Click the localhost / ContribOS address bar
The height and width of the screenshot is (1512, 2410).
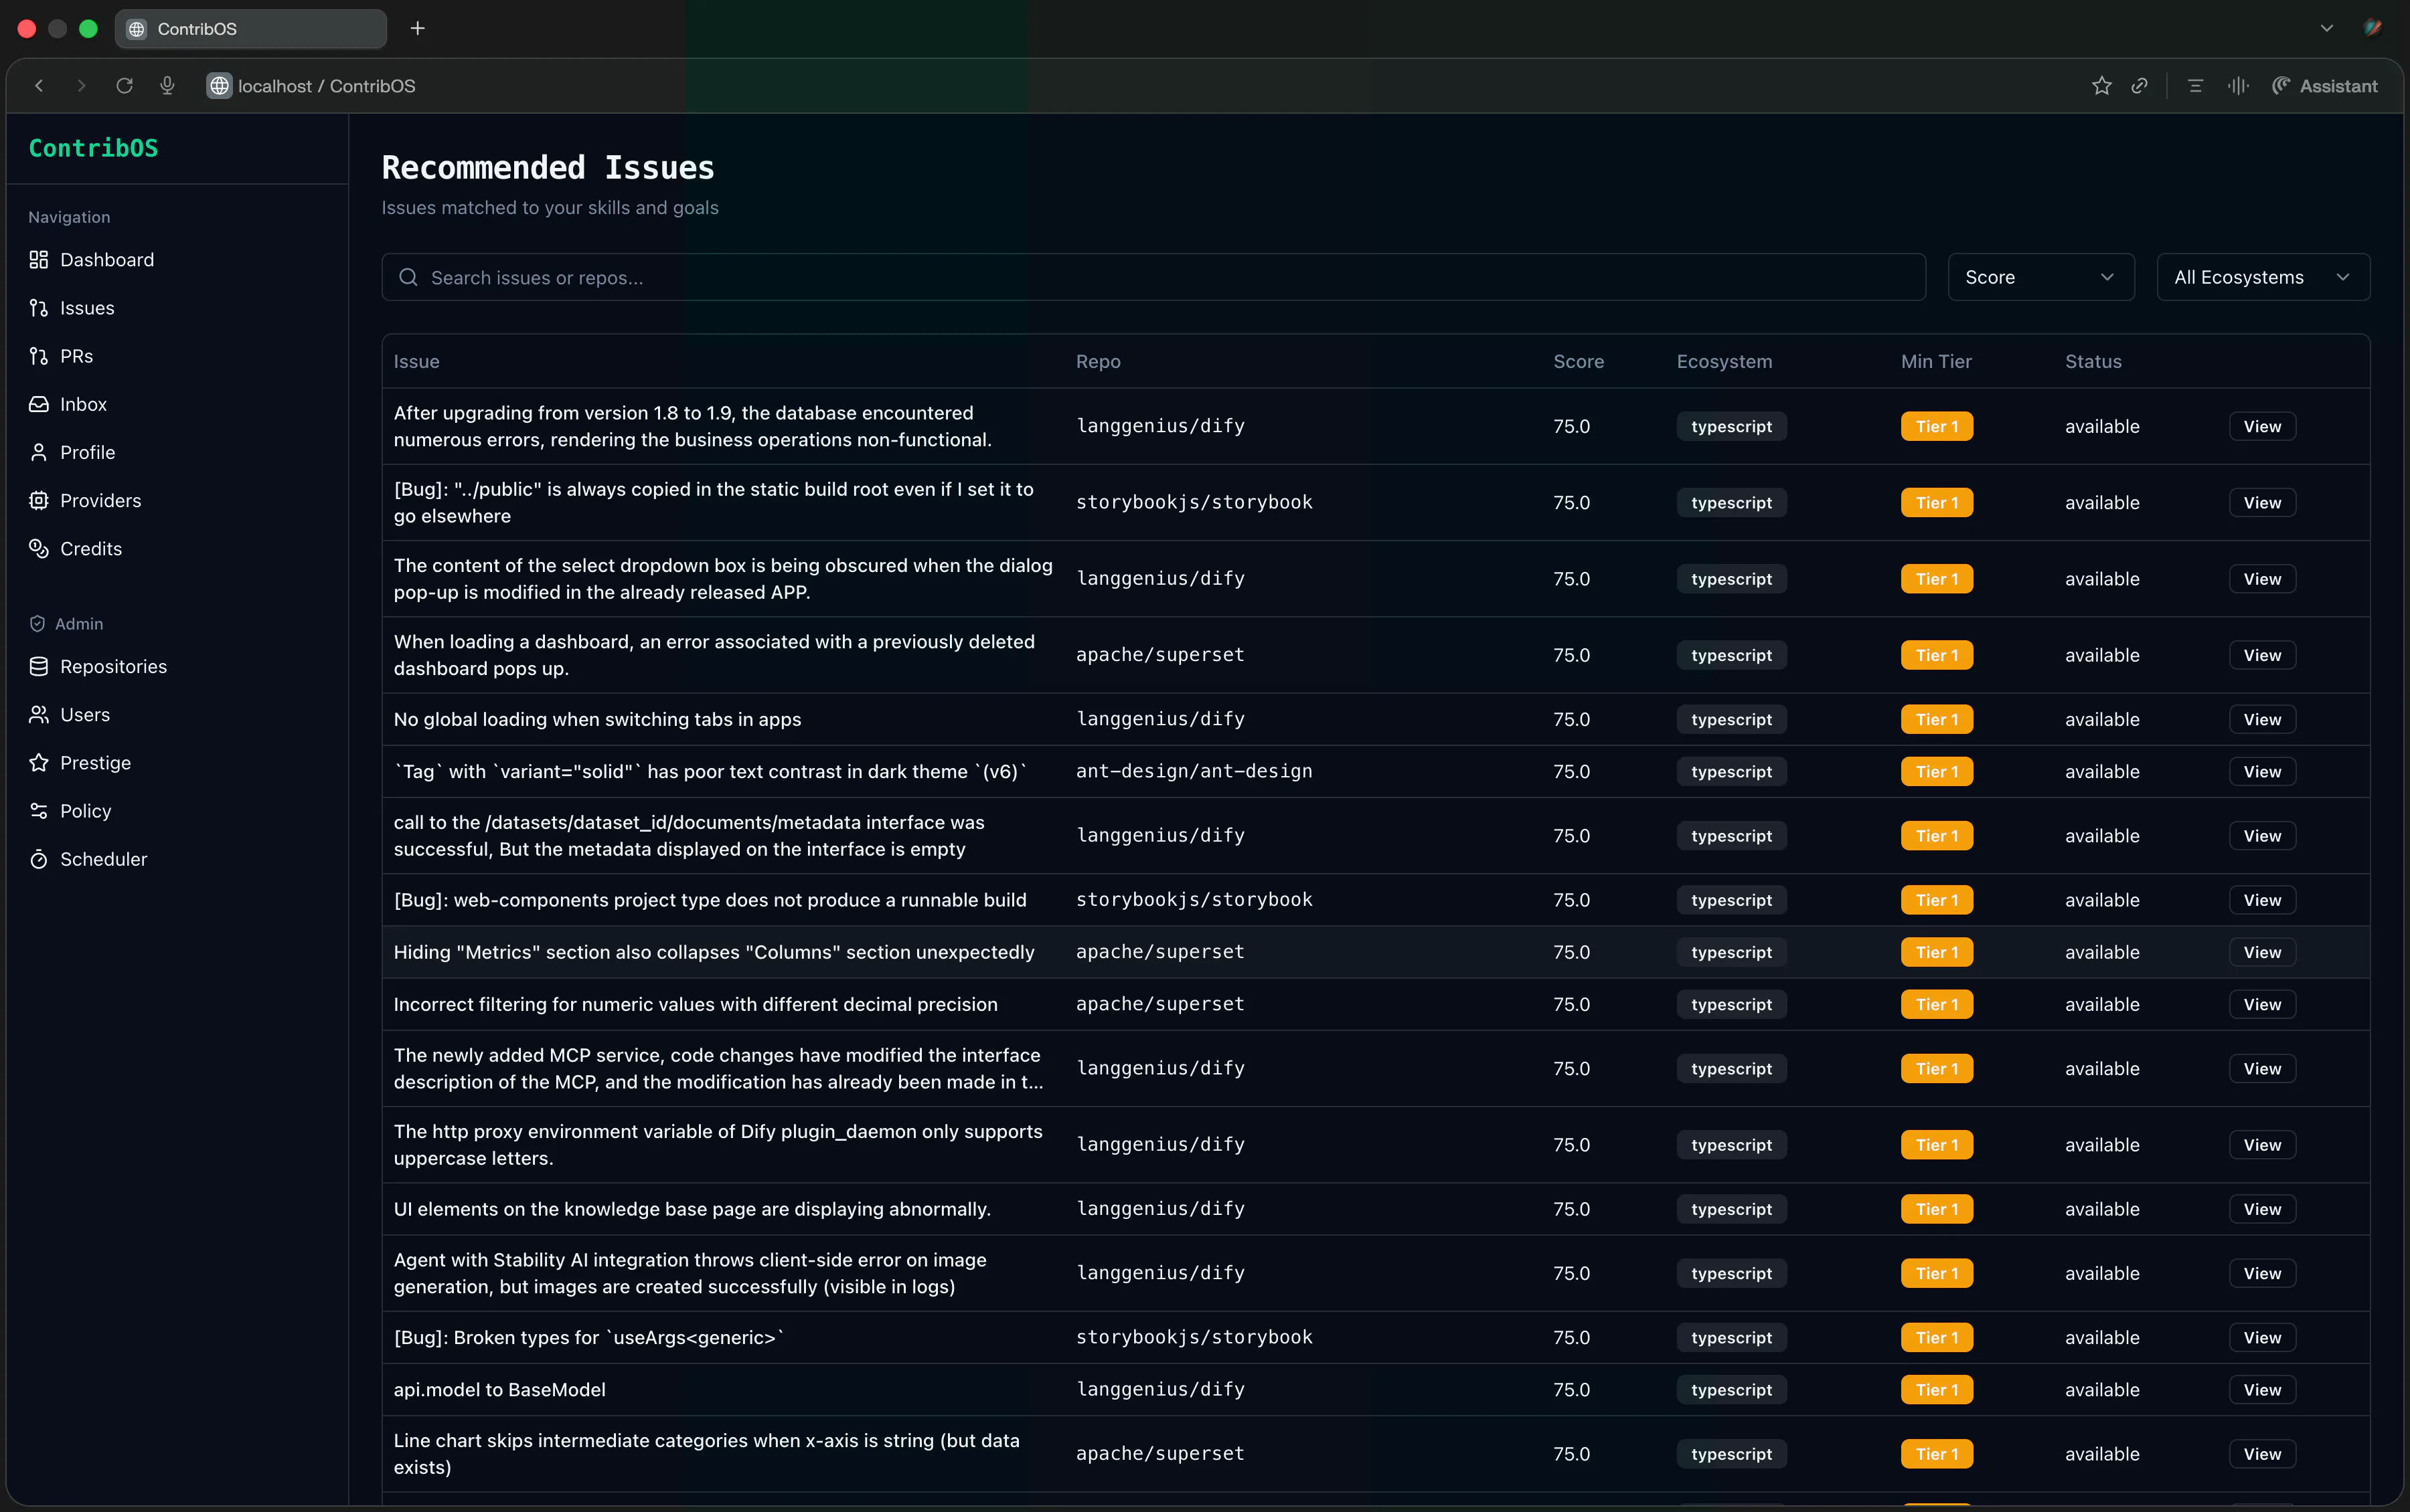click(x=326, y=86)
